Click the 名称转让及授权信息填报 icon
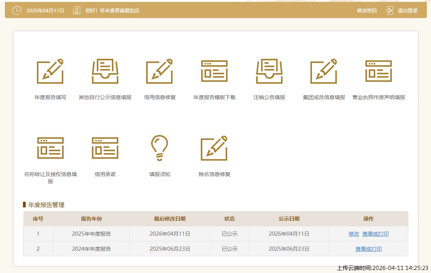This screenshot has width=431, height=273. [50, 148]
